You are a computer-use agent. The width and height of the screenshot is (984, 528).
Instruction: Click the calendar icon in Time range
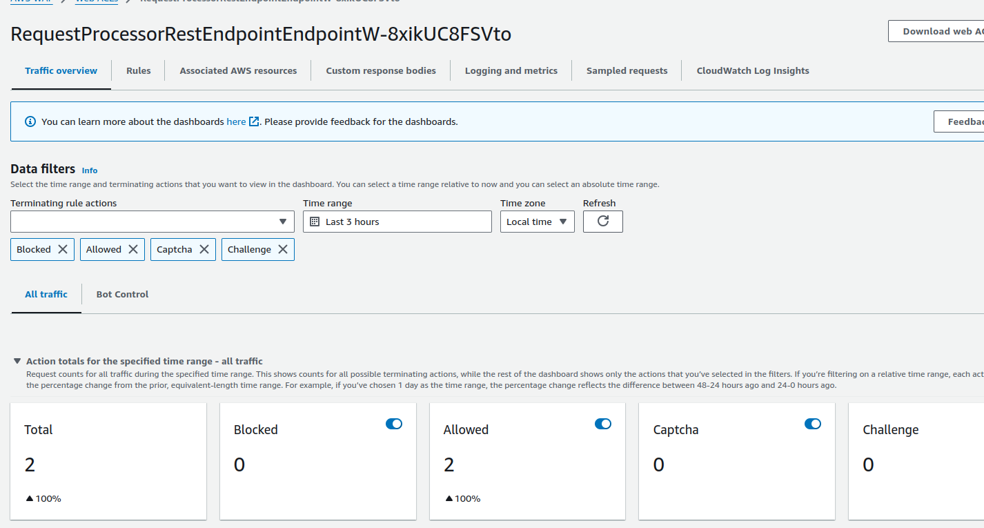point(315,222)
